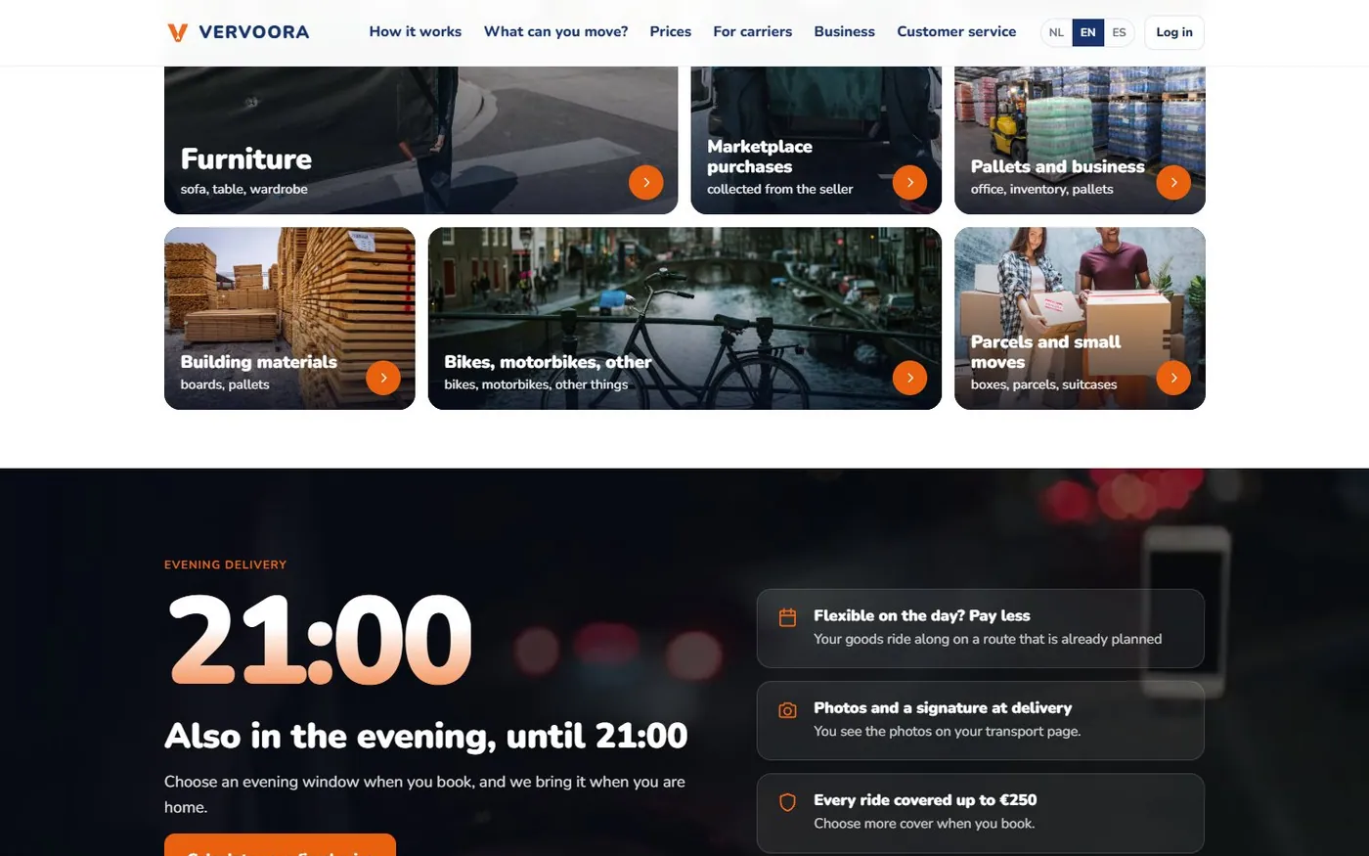
Task: Click the camera icon beside Photos and a signature
Action: tap(787, 710)
